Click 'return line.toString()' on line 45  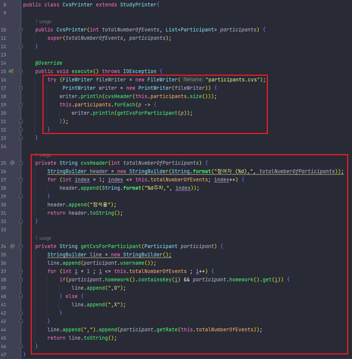[81, 338]
